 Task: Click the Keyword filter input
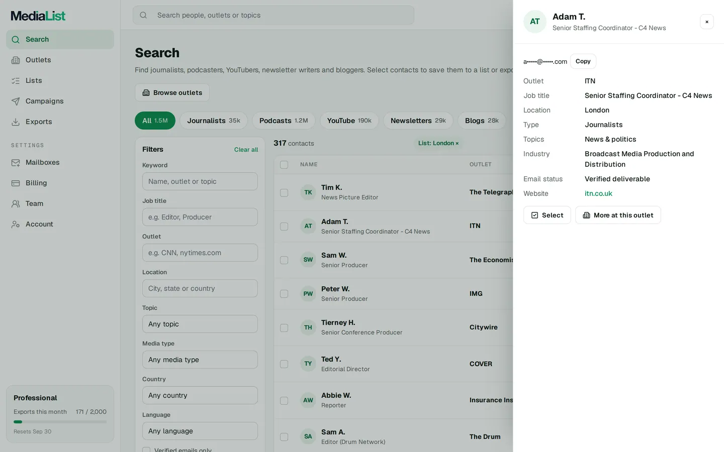pos(200,181)
